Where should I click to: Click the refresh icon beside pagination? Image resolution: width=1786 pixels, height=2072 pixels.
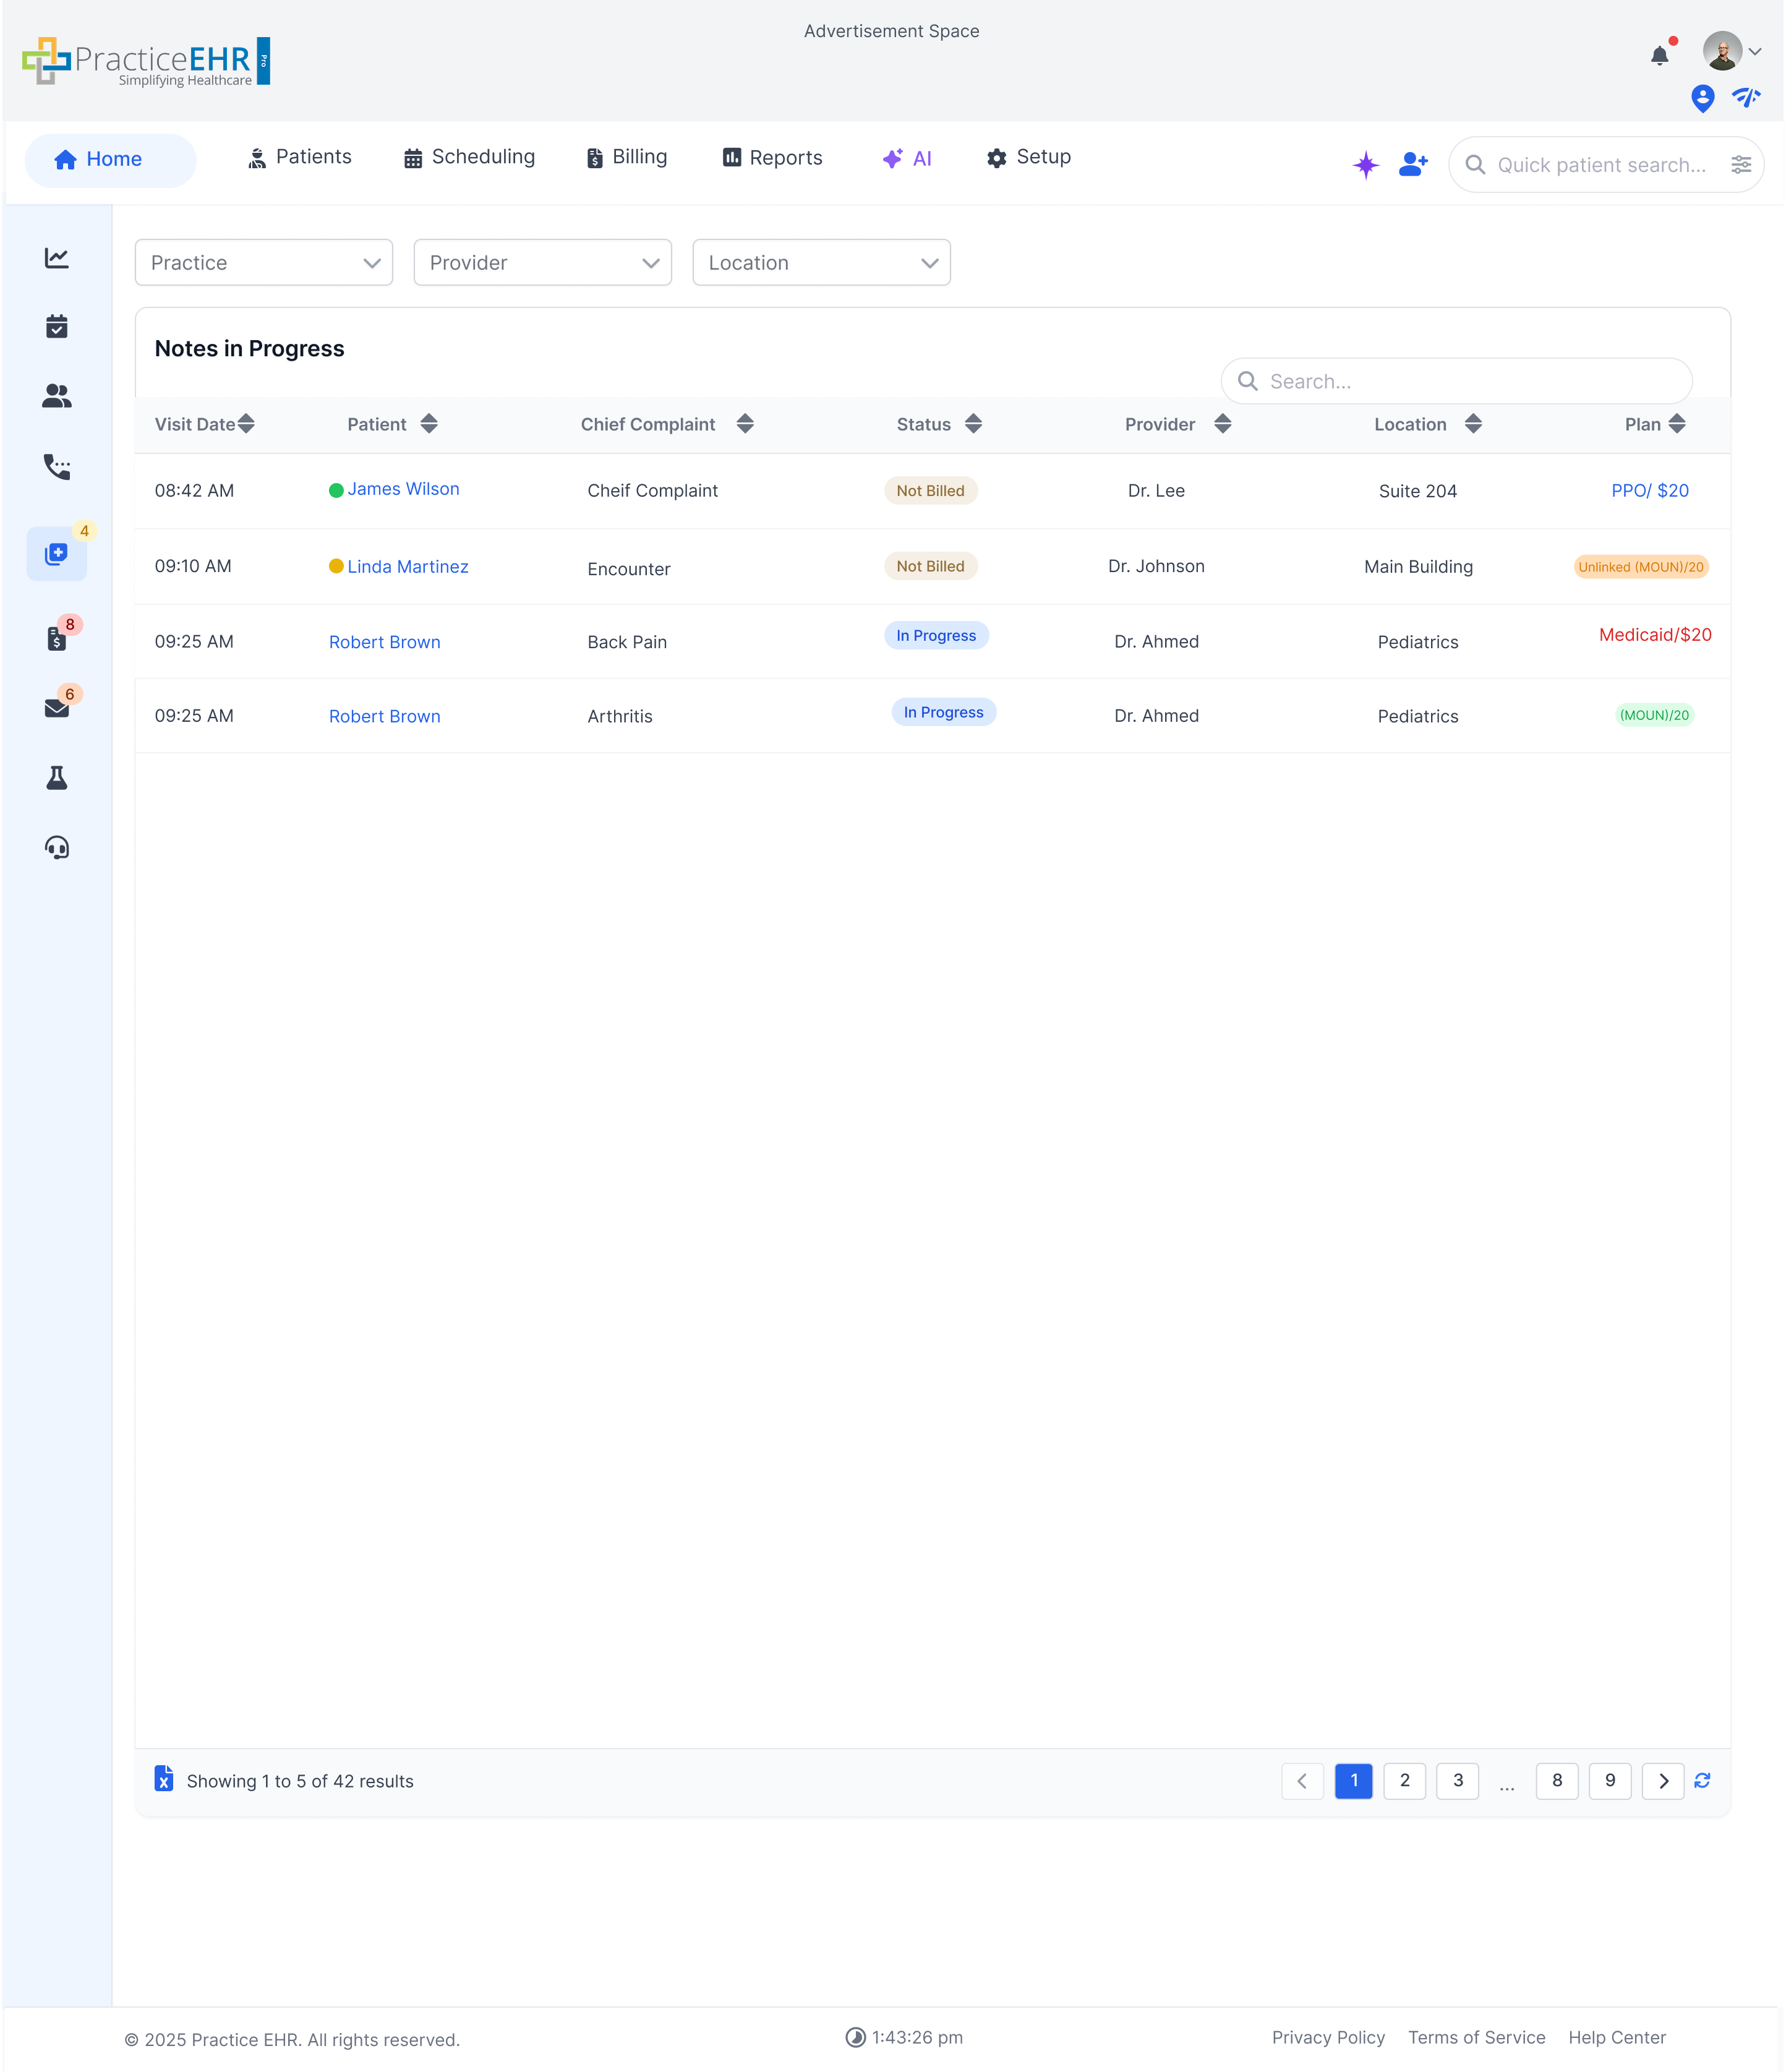tap(1702, 1780)
